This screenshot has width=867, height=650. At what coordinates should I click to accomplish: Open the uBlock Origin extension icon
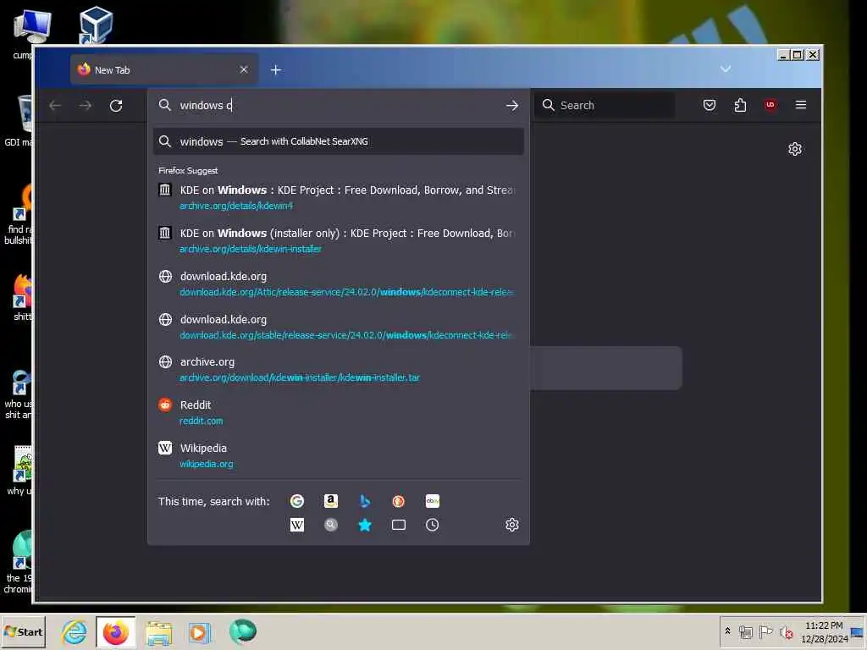pyautogui.click(x=770, y=105)
